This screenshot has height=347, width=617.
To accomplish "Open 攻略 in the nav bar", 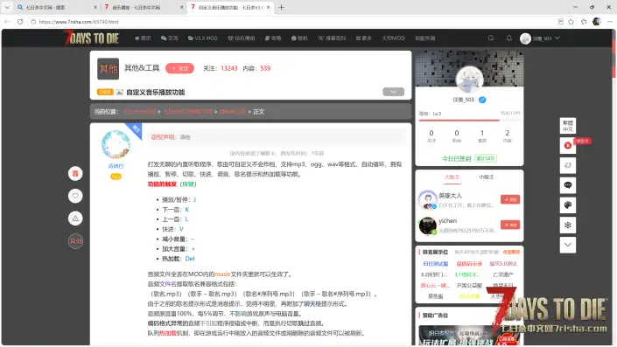I will 273,38.
